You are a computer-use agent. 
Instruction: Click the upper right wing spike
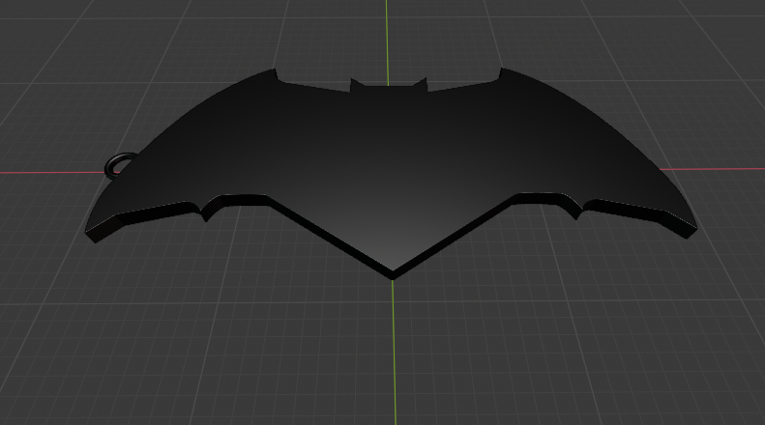click(502, 73)
